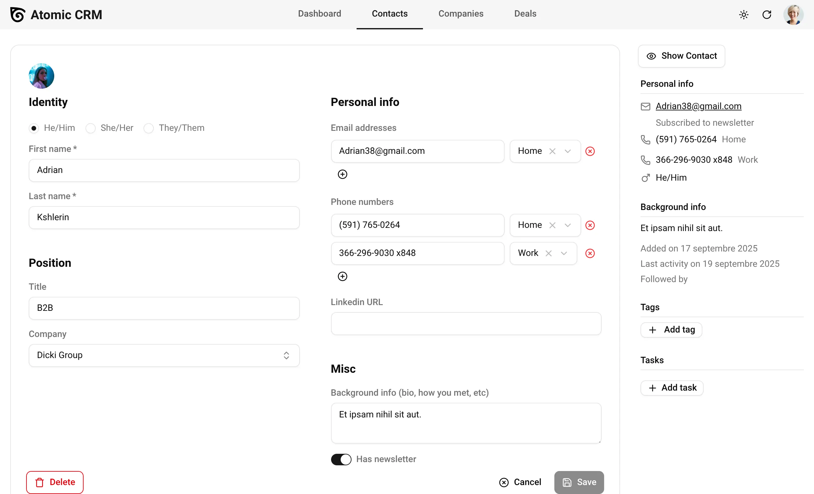This screenshot has width=814, height=494.
Task: Click the refresh icon in header
Action: 766,15
